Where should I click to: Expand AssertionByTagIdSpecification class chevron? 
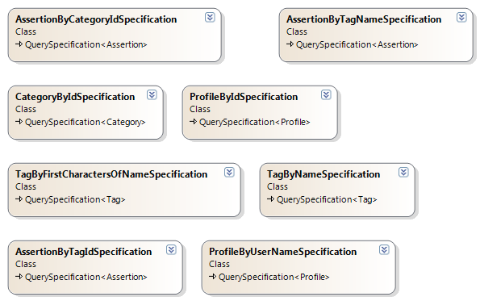[x=171, y=250]
